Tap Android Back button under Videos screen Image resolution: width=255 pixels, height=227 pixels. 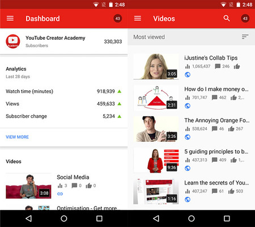pyautogui.click(x=156, y=218)
